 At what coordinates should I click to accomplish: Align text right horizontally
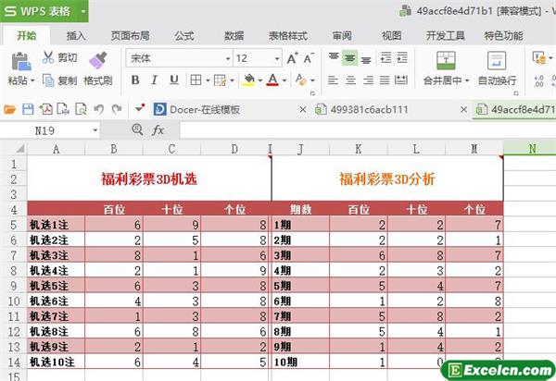[x=368, y=80]
